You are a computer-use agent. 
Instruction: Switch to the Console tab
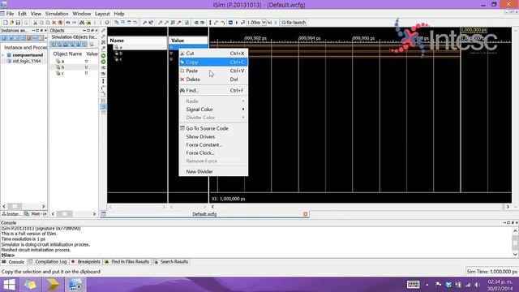pos(13,262)
